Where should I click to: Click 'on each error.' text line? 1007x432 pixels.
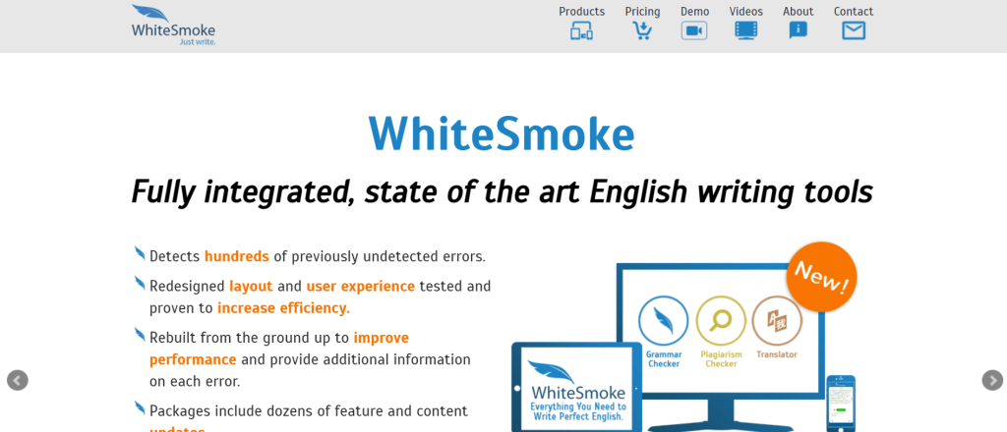pos(195,381)
